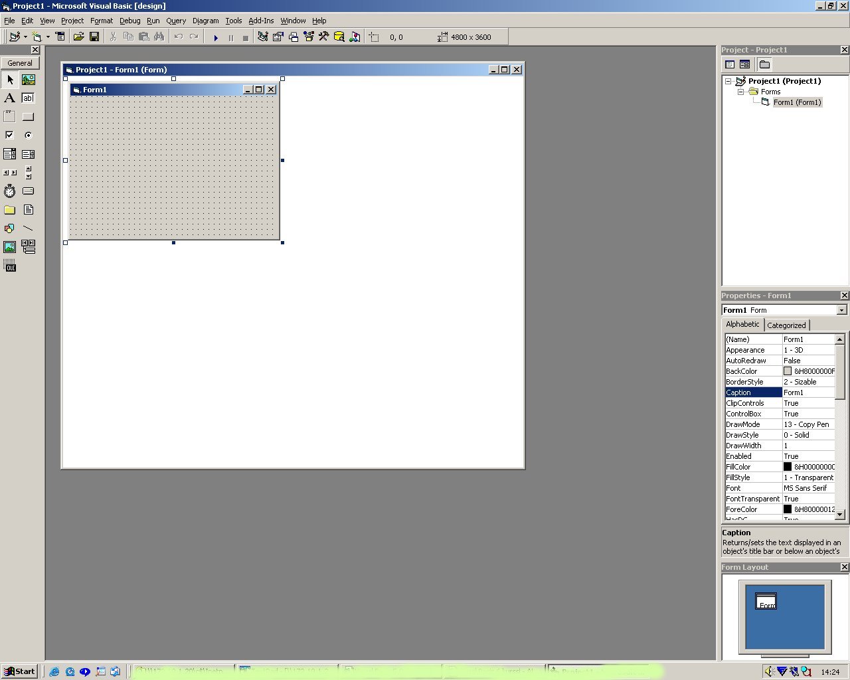Screen dimensions: 850x680
Task: Select the CommandButton control tool
Action: (x=29, y=117)
